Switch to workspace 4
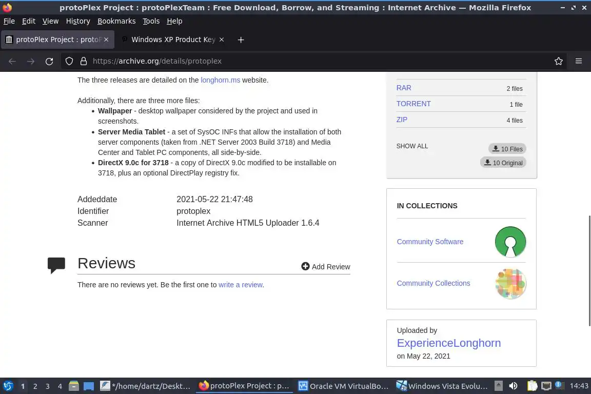 60,386
